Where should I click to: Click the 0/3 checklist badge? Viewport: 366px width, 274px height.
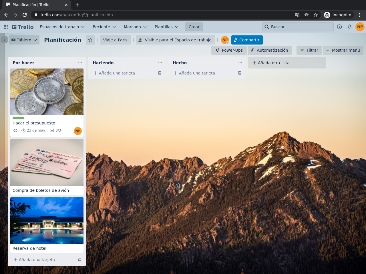pos(56,130)
